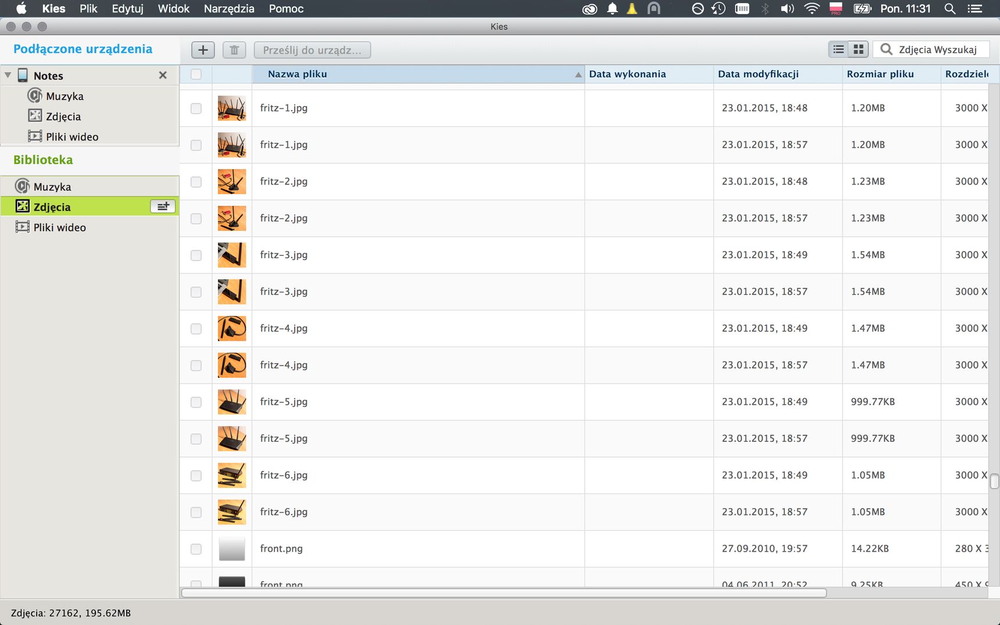The height and width of the screenshot is (625, 1000).
Task: Switch to thumbnail grid view mode
Action: coord(858,49)
